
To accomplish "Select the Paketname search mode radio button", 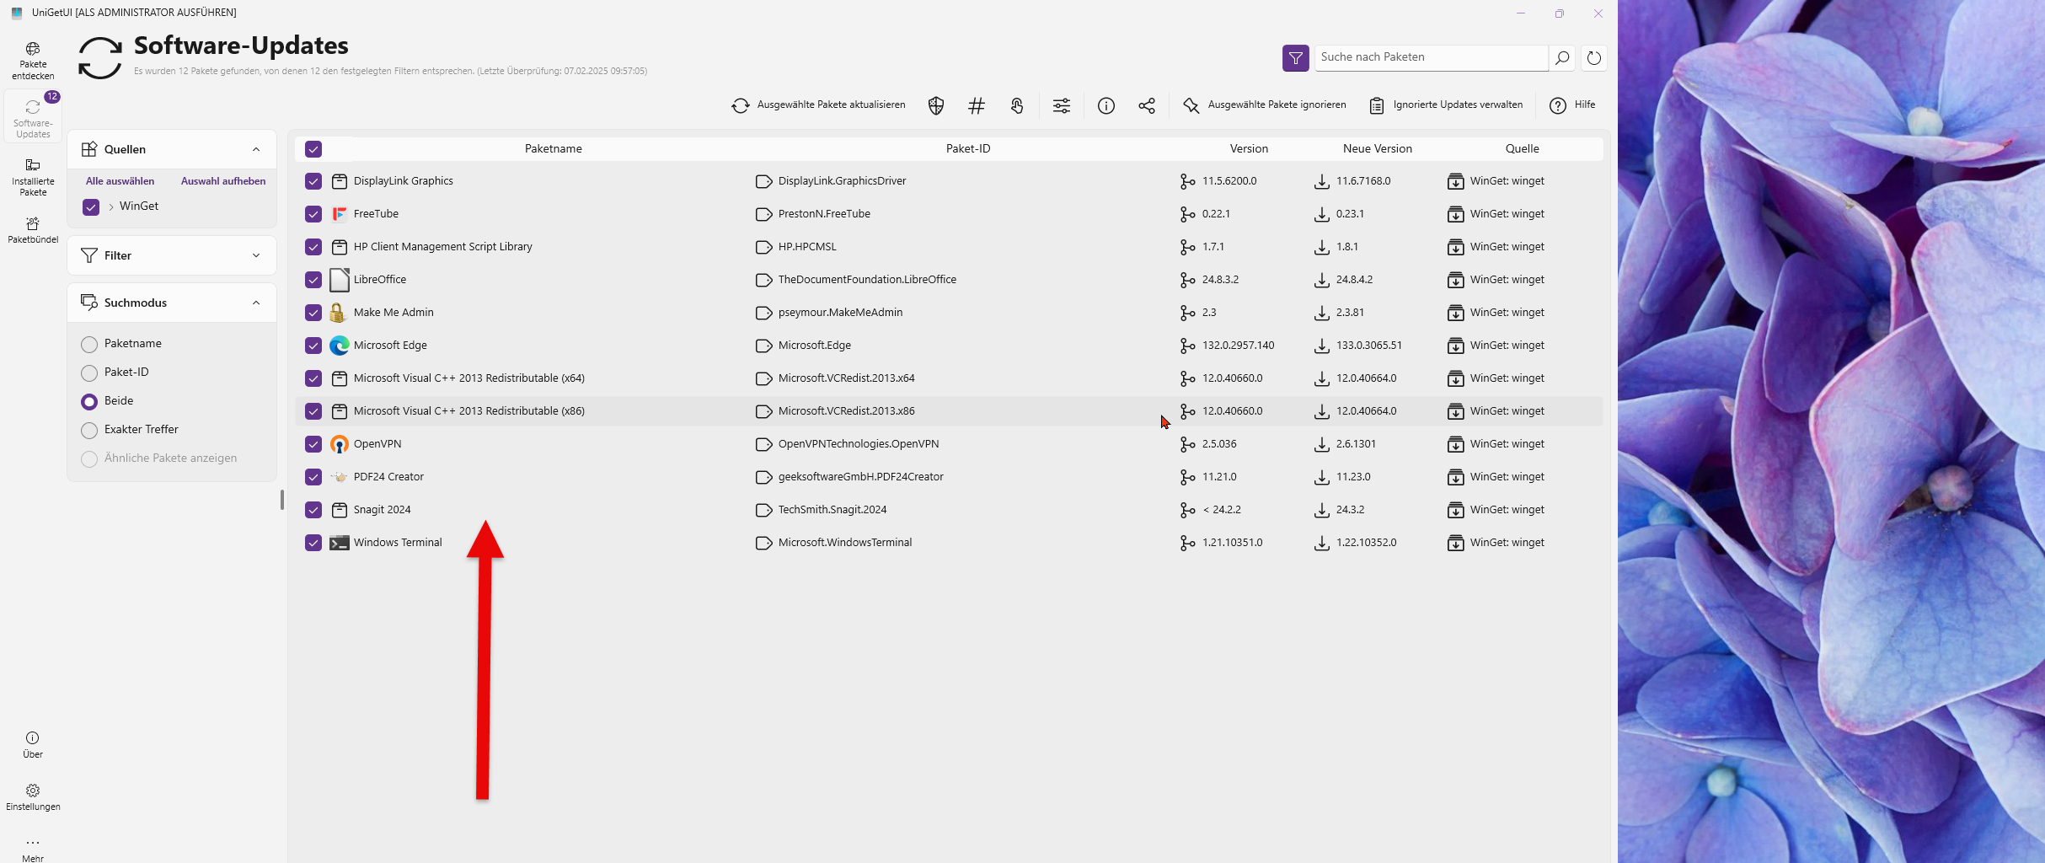I will click(x=89, y=344).
